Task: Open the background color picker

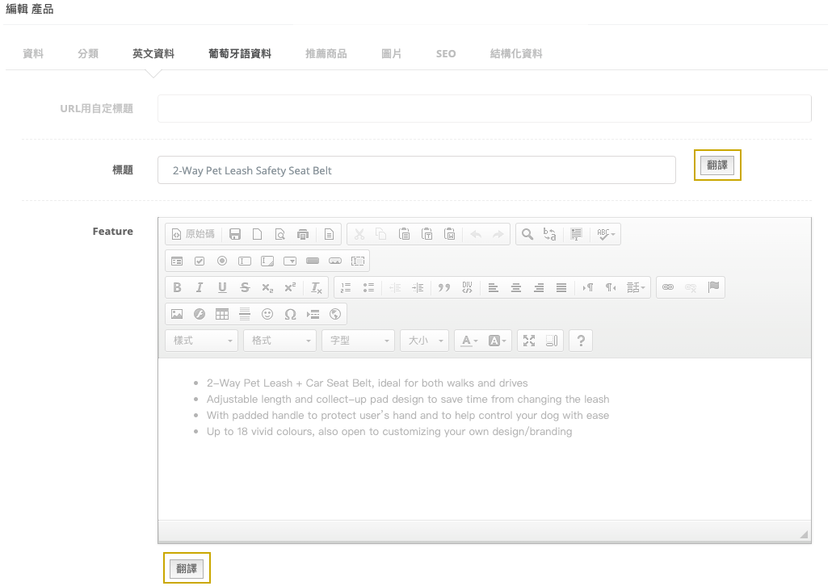Action: point(498,341)
